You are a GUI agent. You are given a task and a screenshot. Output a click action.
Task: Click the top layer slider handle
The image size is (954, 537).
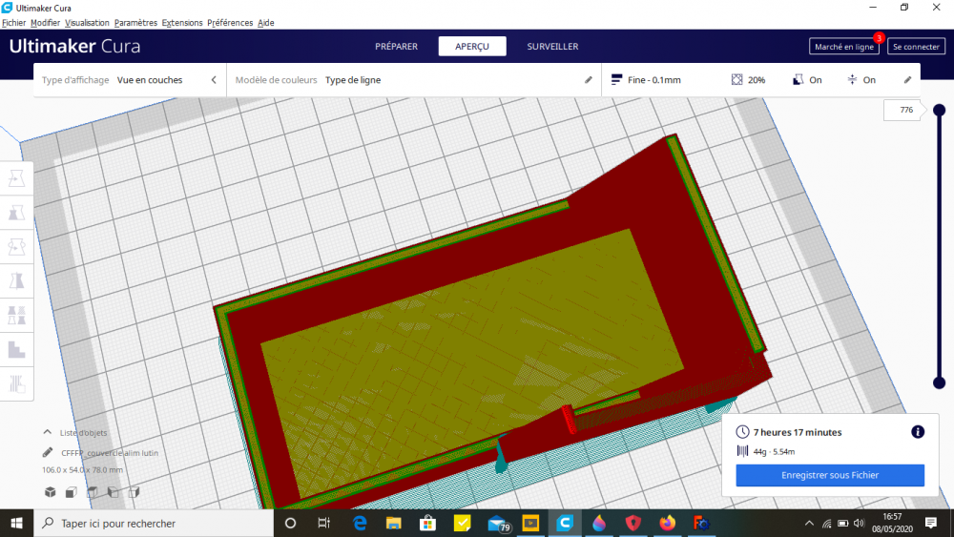[x=940, y=110]
